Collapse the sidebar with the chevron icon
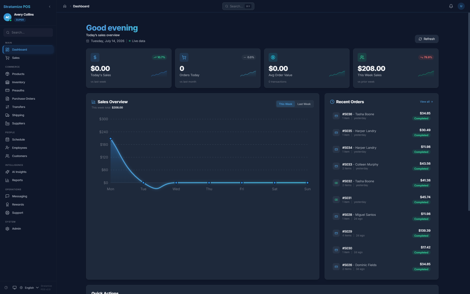This screenshot has height=294, width=470. (x=50, y=6)
